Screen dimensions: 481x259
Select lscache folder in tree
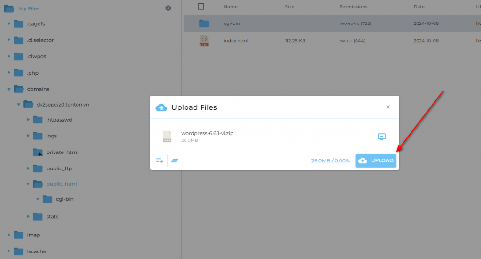tap(37, 251)
